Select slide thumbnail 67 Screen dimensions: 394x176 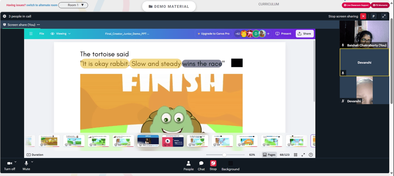[x=296, y=141]
